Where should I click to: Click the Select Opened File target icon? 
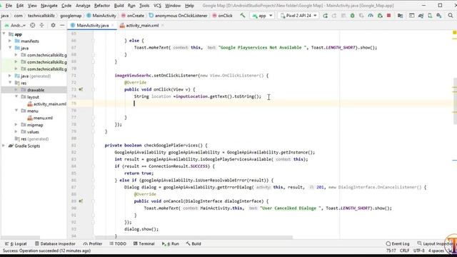pyautogui.click(x=32, y=26)
